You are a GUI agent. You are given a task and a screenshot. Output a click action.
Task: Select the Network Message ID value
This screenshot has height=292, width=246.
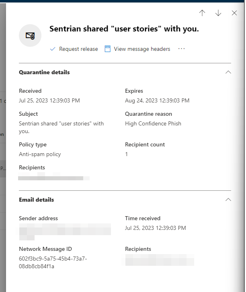click(53, 263)
